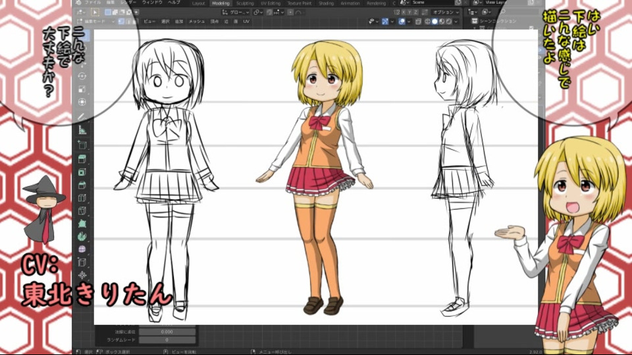Select the Scale tool in toolbar
This screenshot has width=632, height=355.
tap(82, 89)
